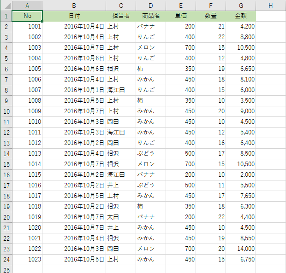Screen dimensions: 286x273
Task: Select column B header
Action: (x=74, y=6)
